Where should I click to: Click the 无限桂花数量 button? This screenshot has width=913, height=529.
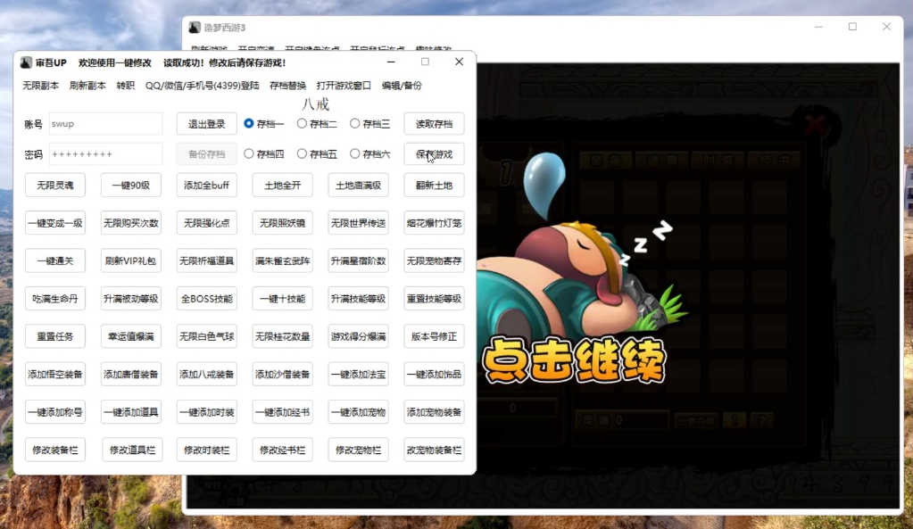[x=282, y=336]
